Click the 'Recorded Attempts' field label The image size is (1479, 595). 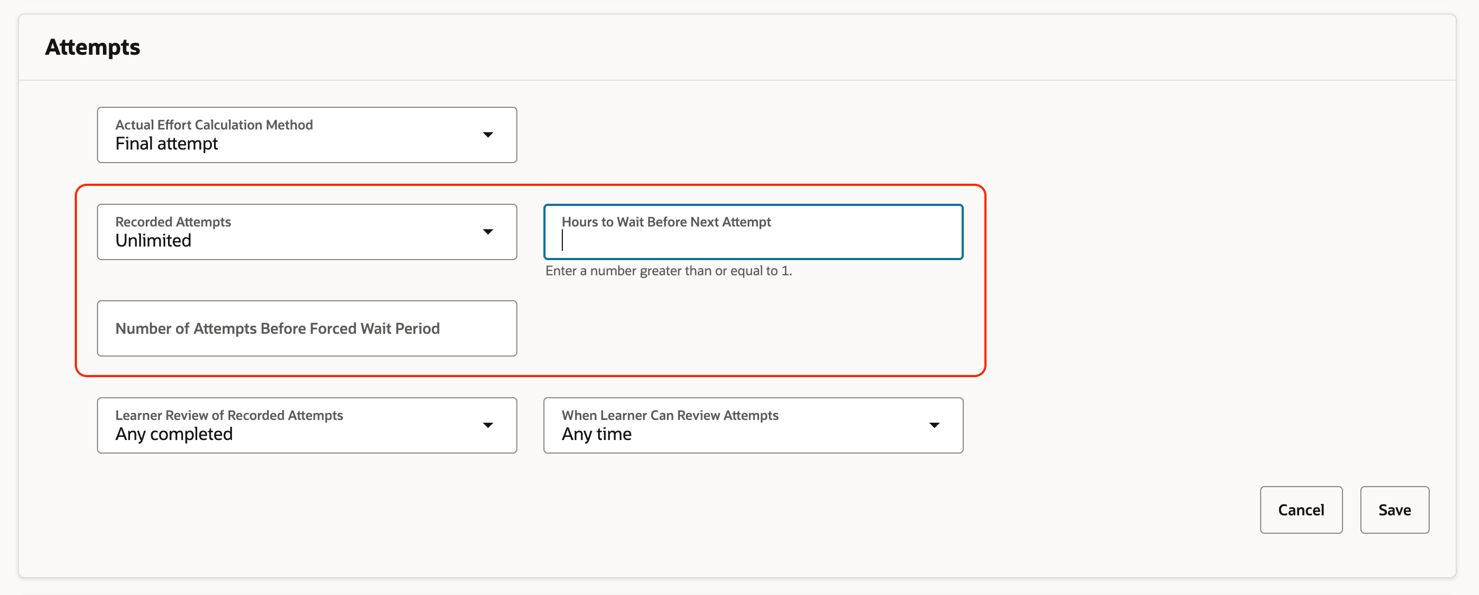[x=173, y=222]
